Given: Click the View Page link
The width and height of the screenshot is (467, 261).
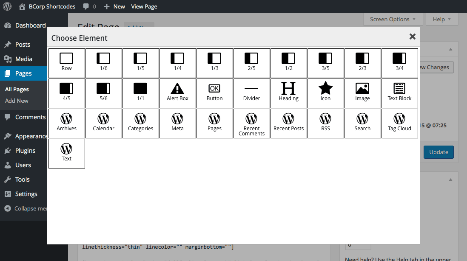Looking at the screenshot, I should (144, 6).
